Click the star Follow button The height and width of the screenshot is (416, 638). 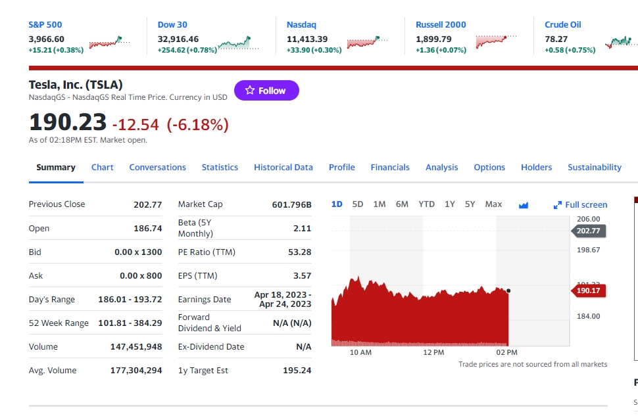tap(266, 91)
